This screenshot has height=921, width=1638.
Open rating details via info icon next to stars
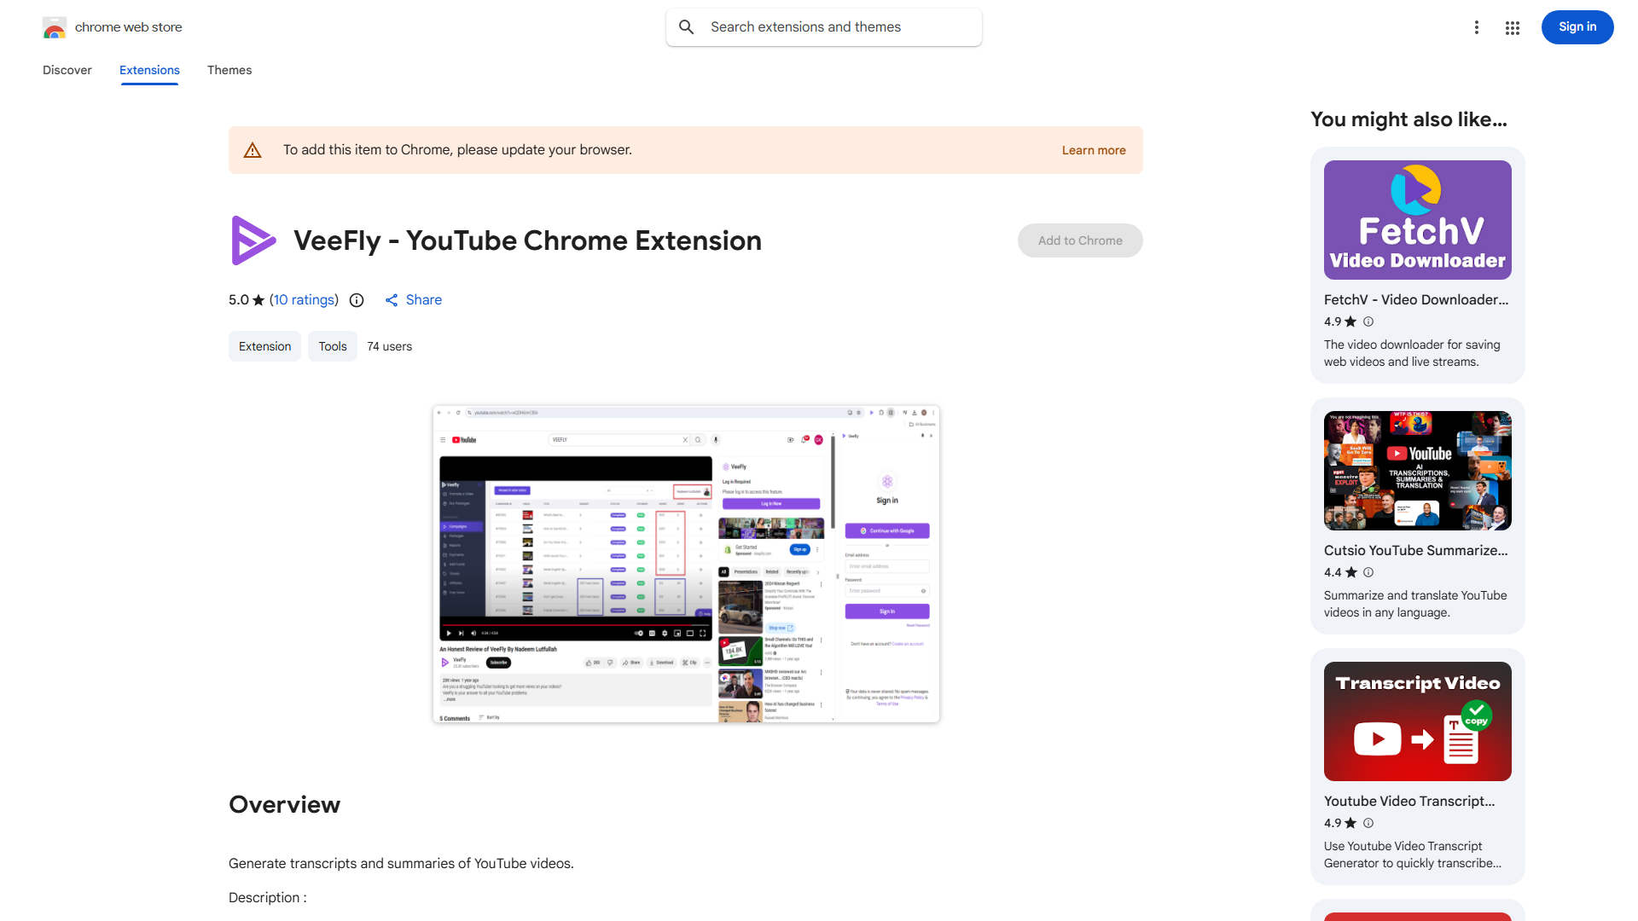pyautogui.click(x=356, y=300)
